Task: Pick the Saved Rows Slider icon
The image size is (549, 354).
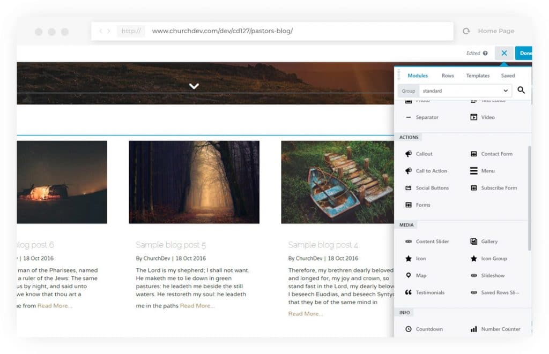Action: [x=473, y=292]
